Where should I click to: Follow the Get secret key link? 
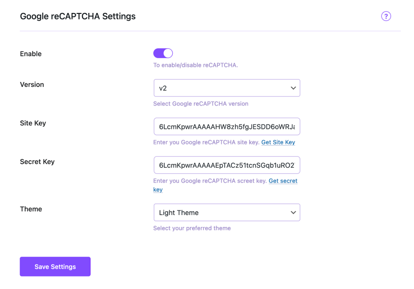pos(283,181)
